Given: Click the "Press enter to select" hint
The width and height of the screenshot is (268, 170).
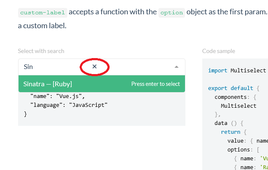Looking at the screenshot, I should click(155, 84).
